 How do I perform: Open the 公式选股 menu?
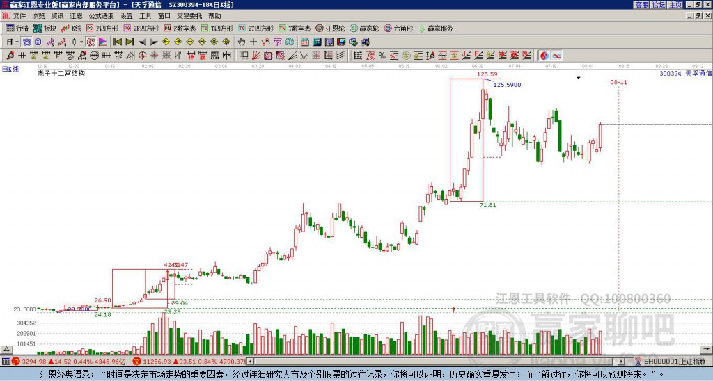click(x=102, y=16)
